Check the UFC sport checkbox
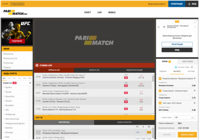 pos(30,110)
